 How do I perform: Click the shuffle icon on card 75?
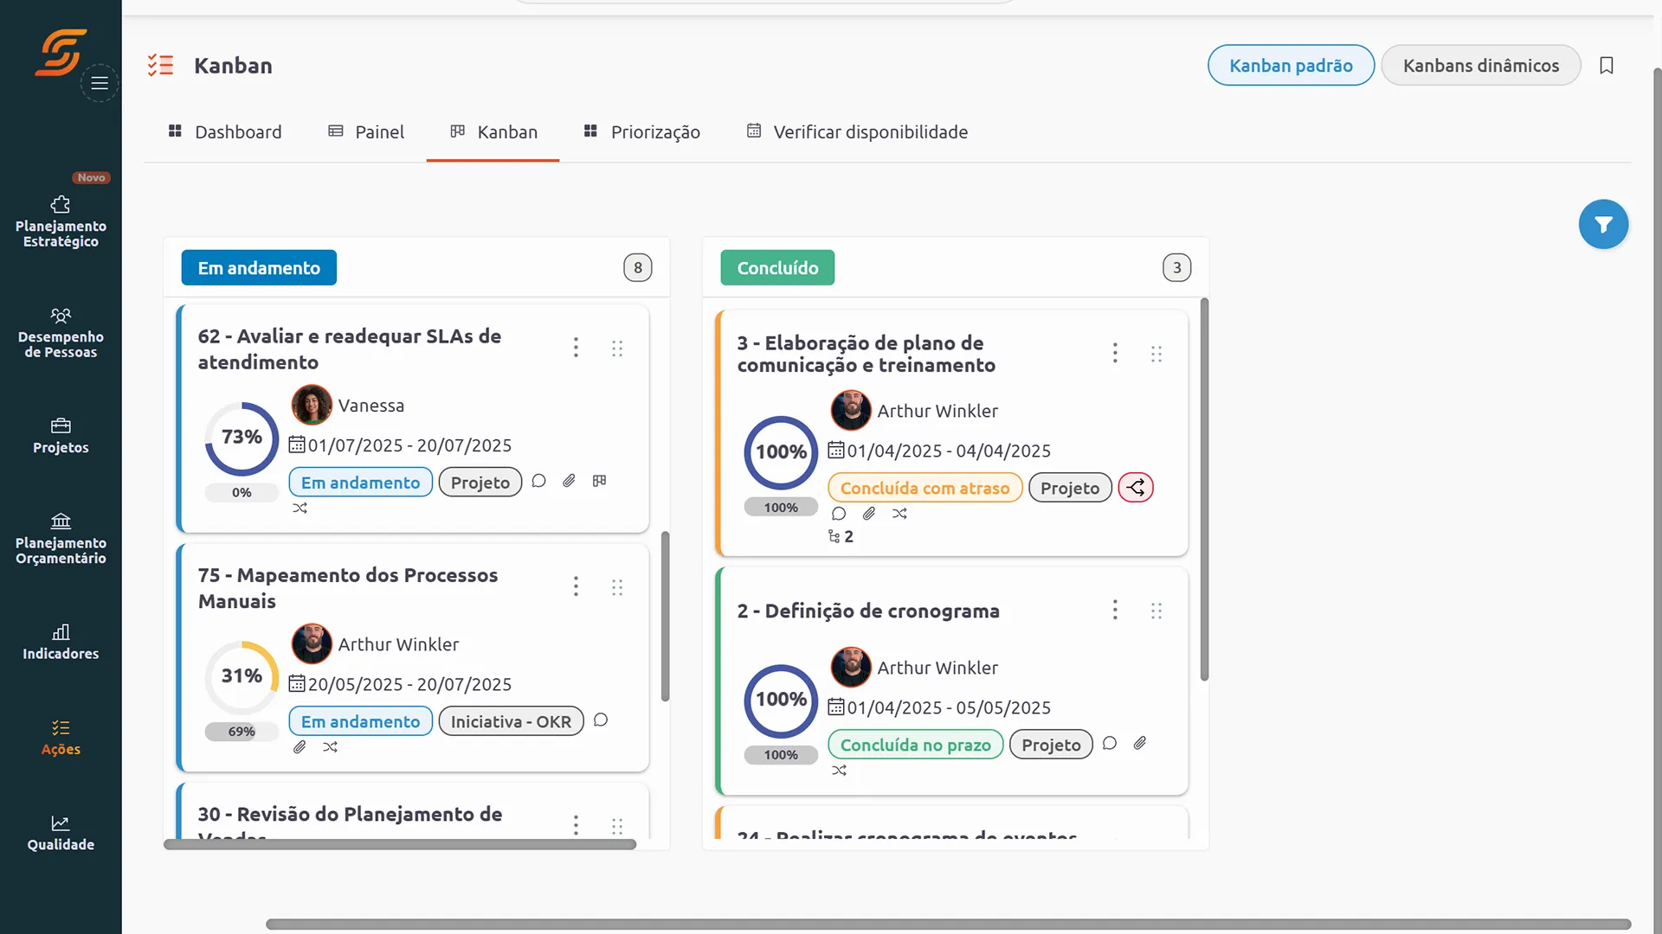point(330,746)
